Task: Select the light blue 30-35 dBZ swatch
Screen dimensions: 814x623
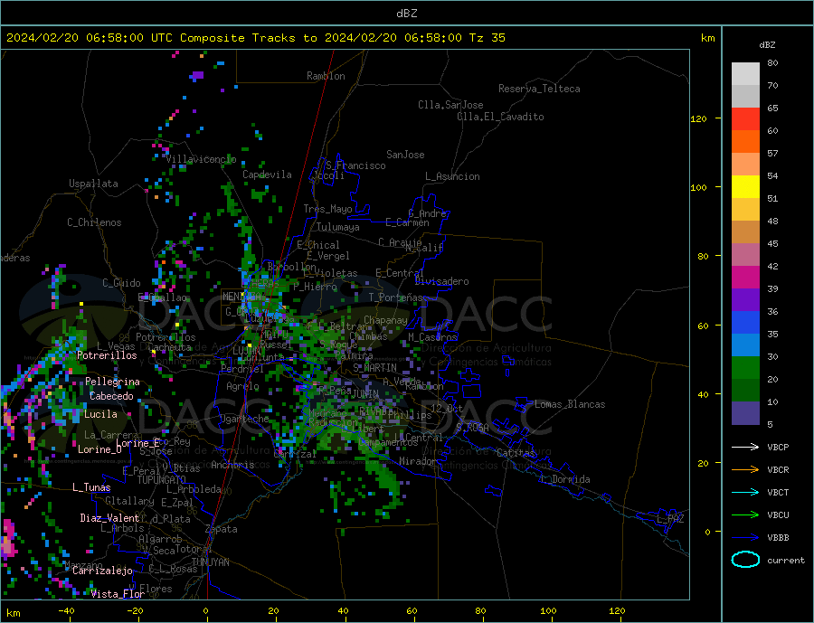Action: click(x=745, y=345)
